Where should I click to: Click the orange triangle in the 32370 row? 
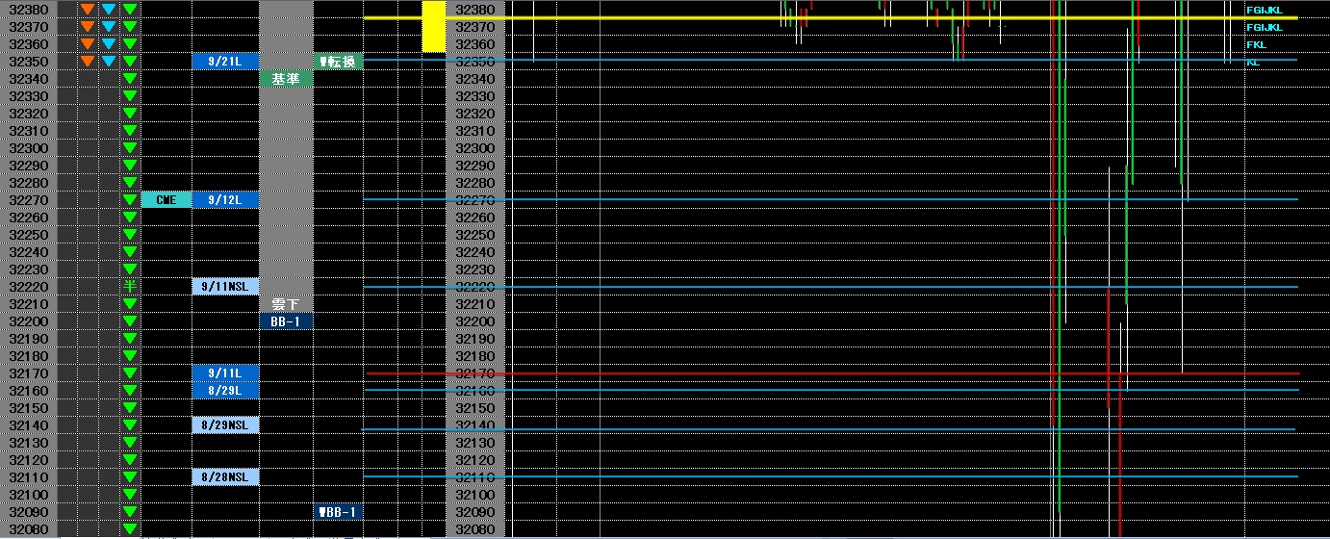pyautogui.click(x=88, y=27)
